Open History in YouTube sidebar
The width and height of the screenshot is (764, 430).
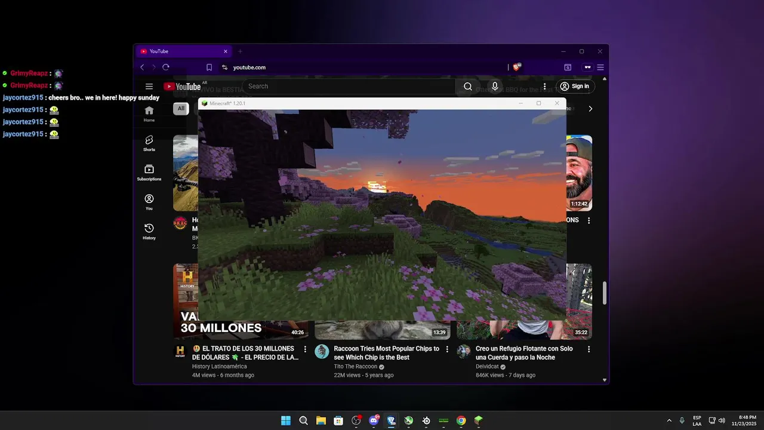(x=149, y=232)
